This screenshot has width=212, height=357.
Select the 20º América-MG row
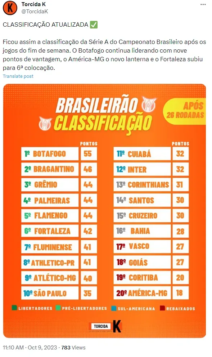151,293
